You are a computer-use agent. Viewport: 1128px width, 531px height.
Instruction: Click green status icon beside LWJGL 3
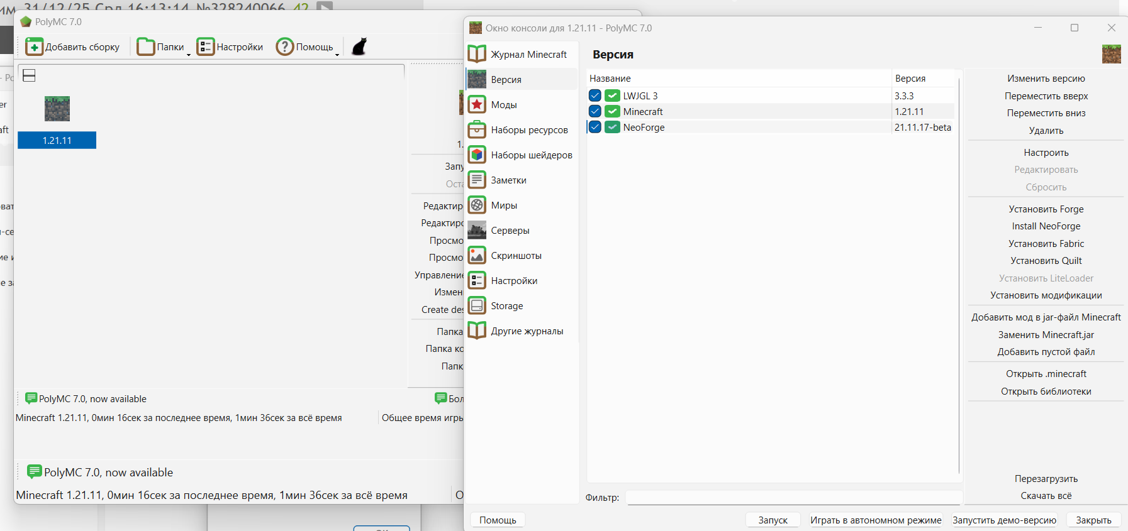coord(612,96)
